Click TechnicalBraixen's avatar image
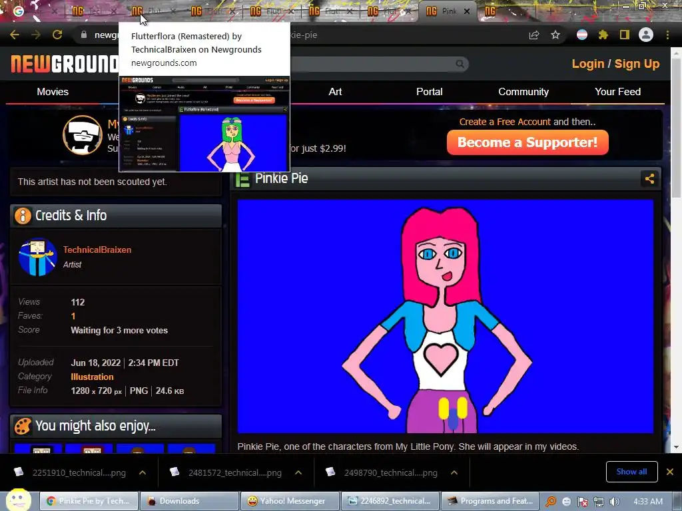This screenshot has height=511, width=682. [x=37, y=256]
